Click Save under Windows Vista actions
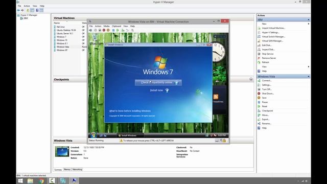This screenshot has height=184, width=327. click(264, 98)
